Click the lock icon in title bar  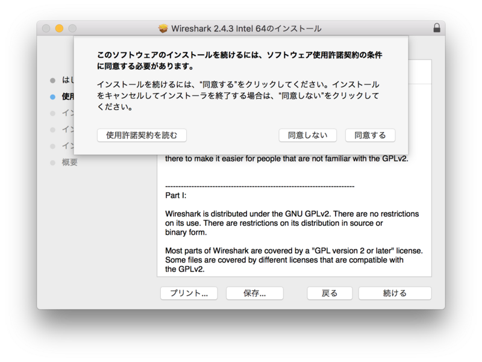pyautogui.click(x=437, y=28)
